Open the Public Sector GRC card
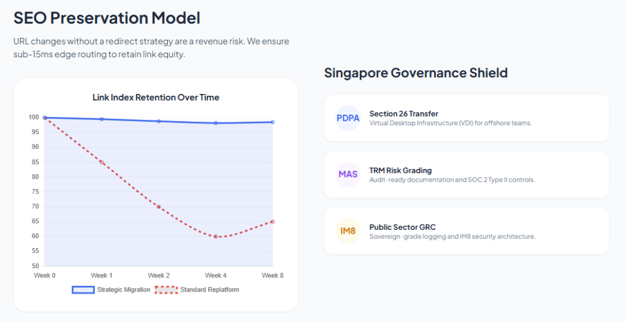The width and height of the screenshot is (625, 322). [x=467, y=231]
